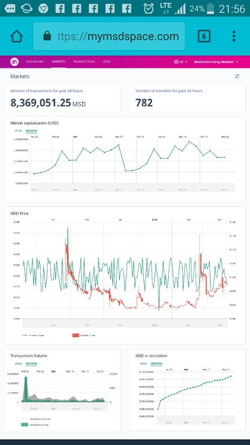250x445 pixels.
Task: Refresh the Markets data
Action: pos(237,76)
